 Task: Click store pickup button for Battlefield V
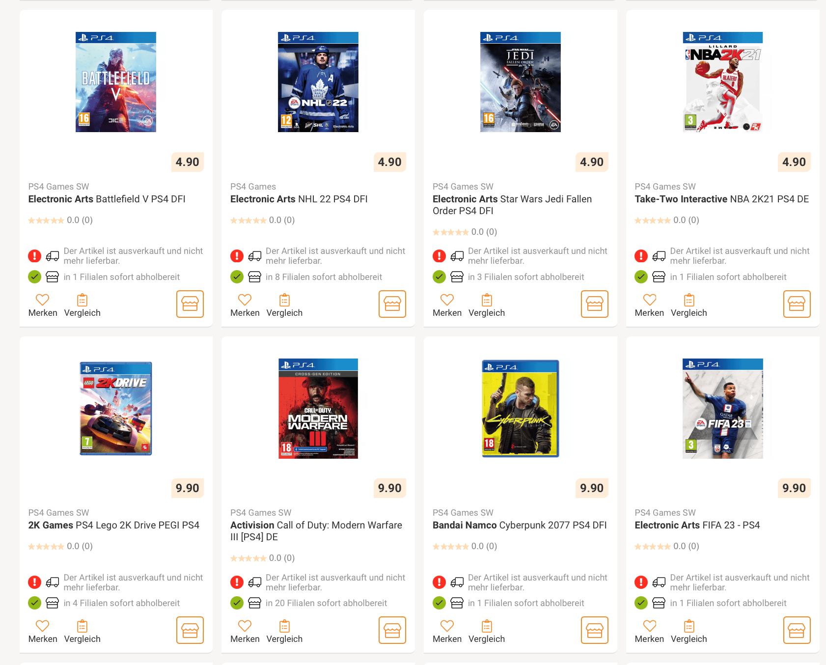pyautogui.click(x=190, y=304)
